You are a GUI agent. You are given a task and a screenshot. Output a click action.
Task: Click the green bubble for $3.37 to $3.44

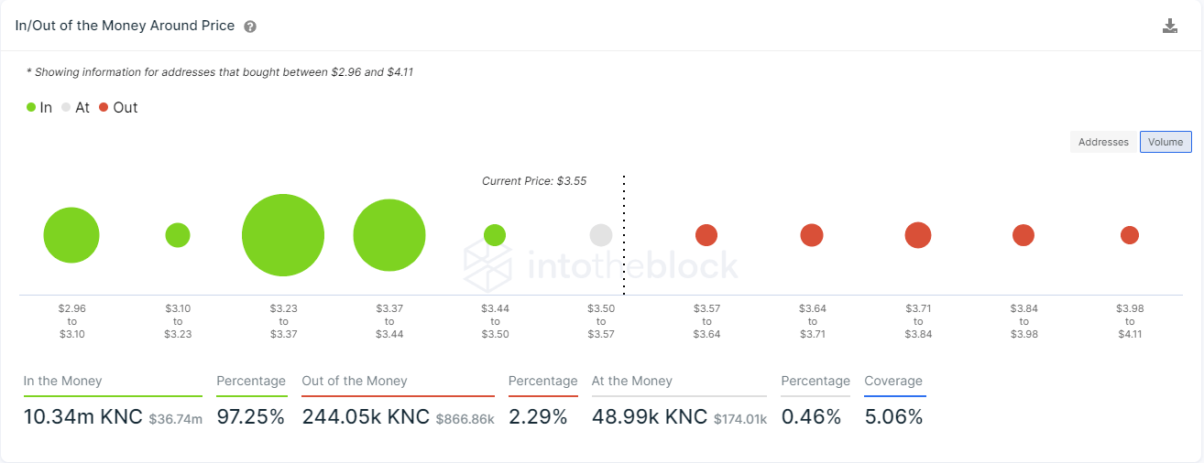[x=389, y=235]
